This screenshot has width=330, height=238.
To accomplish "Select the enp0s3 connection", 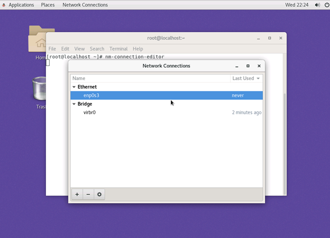I will [x=167, y=96].
